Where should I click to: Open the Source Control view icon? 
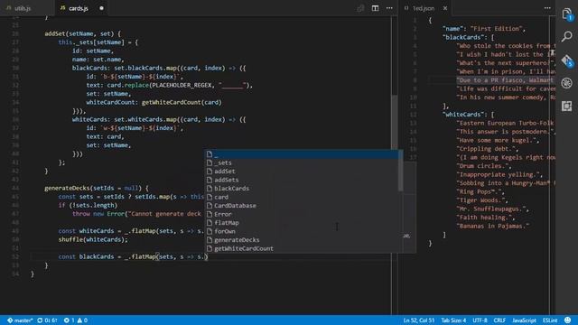(567, 60)
